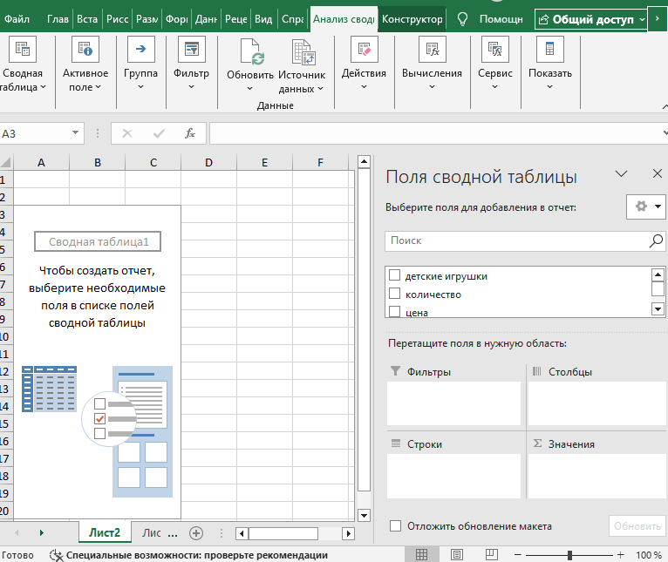This screenshot has width=668, height=562.
Task: Click the search magnifier in field list
Action: click(x=656, y=240)
